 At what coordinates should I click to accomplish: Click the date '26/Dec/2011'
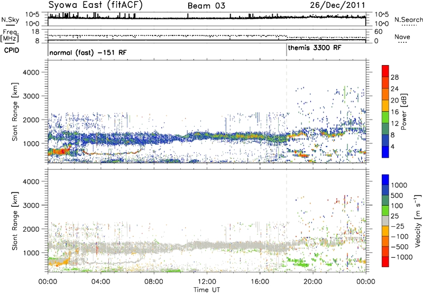[x=337, y=5]
